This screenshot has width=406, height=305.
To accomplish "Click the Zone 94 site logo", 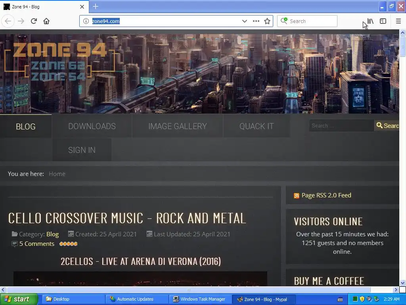I will click(59, 61).
